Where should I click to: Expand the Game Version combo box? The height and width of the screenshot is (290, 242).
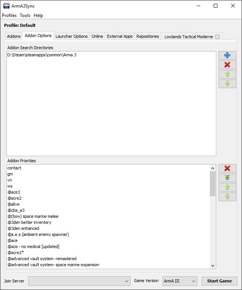194,281
